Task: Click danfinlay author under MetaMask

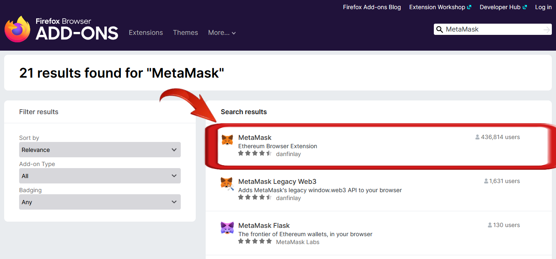Action: [x=288, y=154]
